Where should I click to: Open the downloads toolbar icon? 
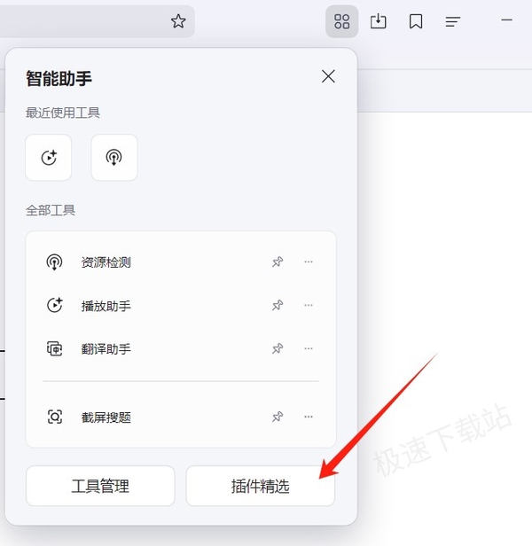(378, 21)
